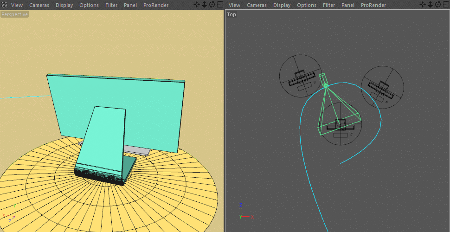Open Filter menu in Perspective viewport

111,5
